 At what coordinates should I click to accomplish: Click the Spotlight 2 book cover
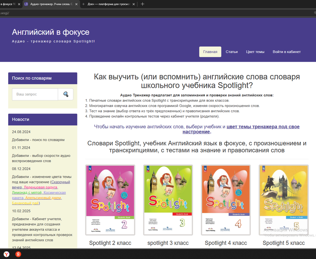[110, 199]
